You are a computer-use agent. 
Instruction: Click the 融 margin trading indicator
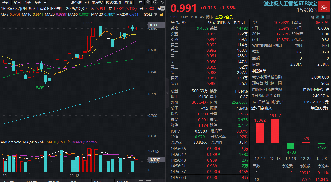click(x=312, y=17)
